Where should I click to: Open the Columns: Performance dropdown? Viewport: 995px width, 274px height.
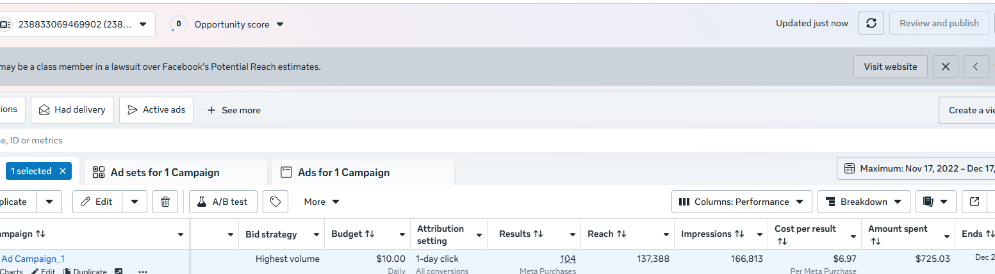tap(741, 202)
